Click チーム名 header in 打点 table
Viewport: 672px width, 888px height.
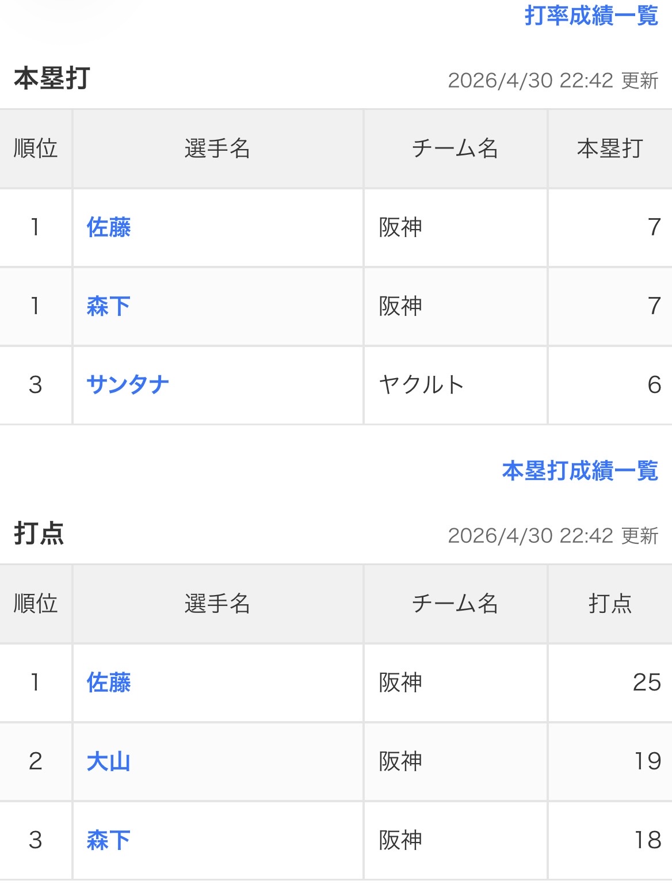click(x=455, y=604)
